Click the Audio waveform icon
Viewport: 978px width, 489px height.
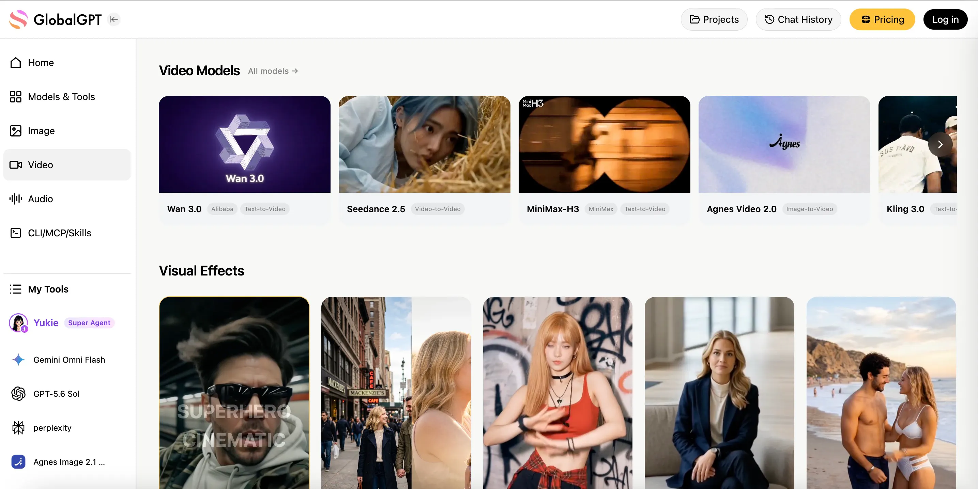click(x=16, y=199)
